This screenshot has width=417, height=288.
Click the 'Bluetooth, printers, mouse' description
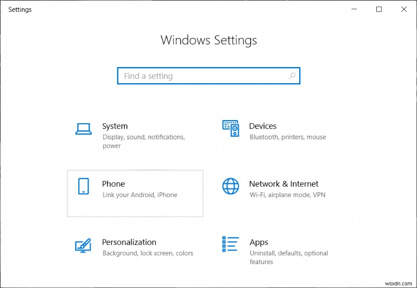pyautogui.click(x=288, y=137)
